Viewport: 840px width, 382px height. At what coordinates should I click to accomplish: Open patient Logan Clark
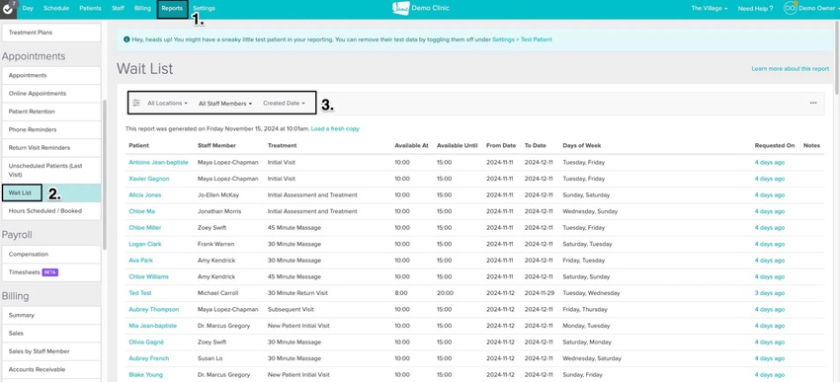click(144, 244)
